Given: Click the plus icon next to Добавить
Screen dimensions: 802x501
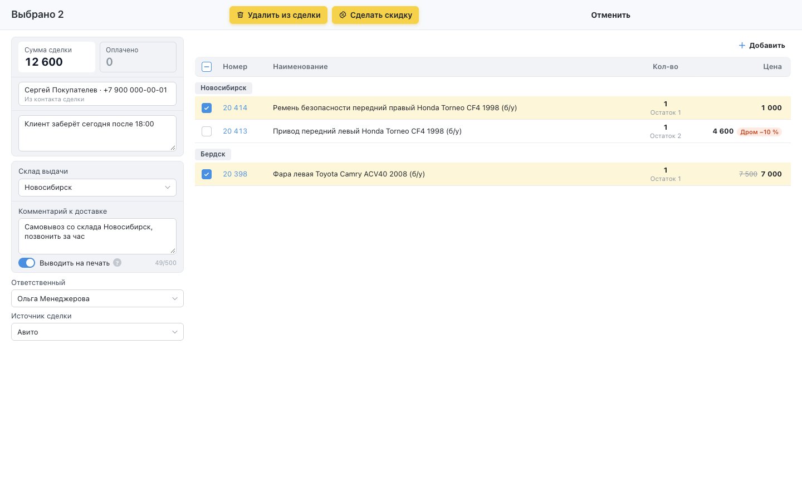Looking at the screenshot, I should 742,46.
